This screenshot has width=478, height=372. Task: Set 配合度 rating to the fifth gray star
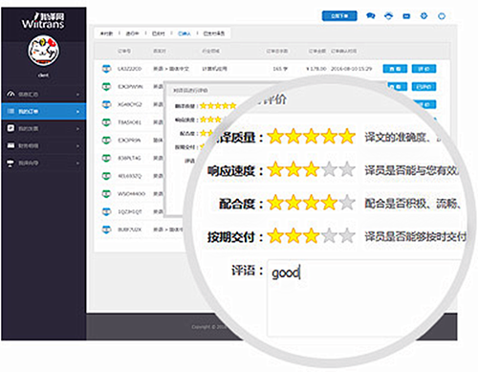coord(347,203)
